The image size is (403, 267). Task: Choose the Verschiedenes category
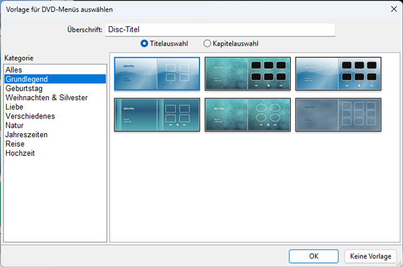coord(55,116)
